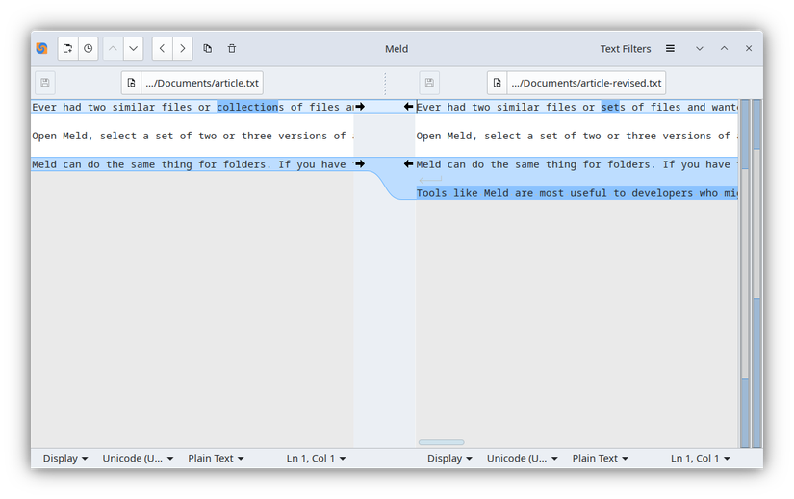Click 'Meld can do the same' line in right pane
This screenshot has width=794, height=499.
click(576, 164)
